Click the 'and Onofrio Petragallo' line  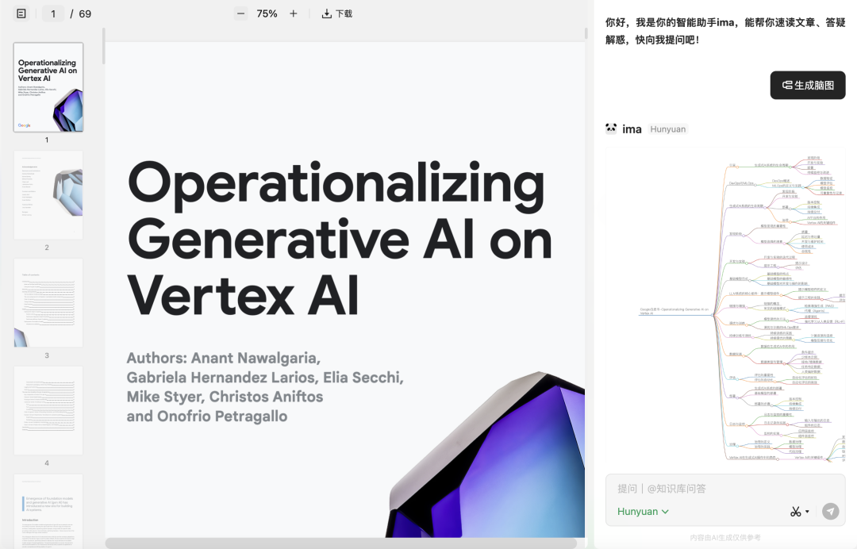207,417
